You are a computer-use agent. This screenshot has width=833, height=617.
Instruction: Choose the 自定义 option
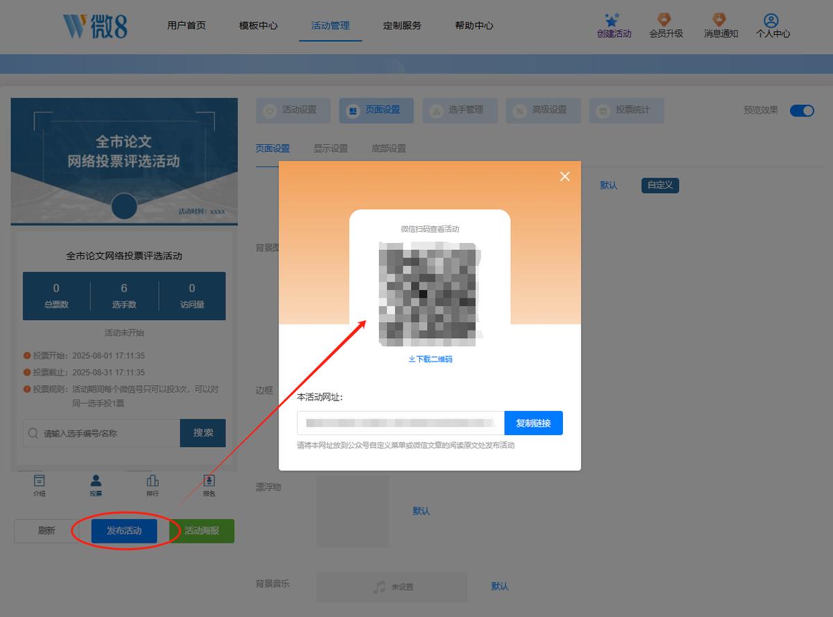click(x=660, y=185)
